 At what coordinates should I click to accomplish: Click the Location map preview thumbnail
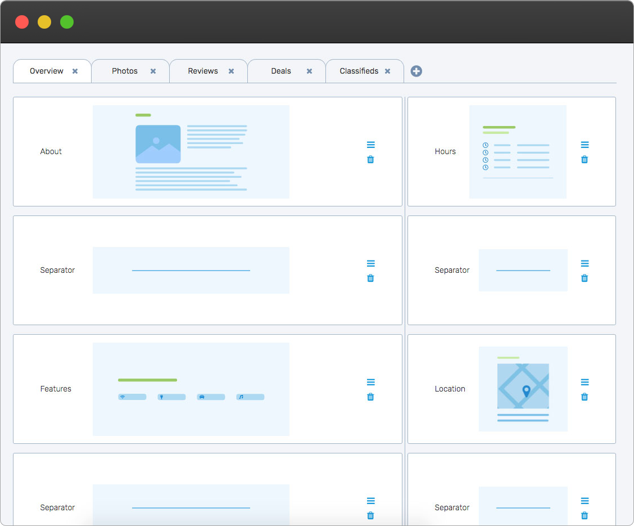[x=523, y=389]
